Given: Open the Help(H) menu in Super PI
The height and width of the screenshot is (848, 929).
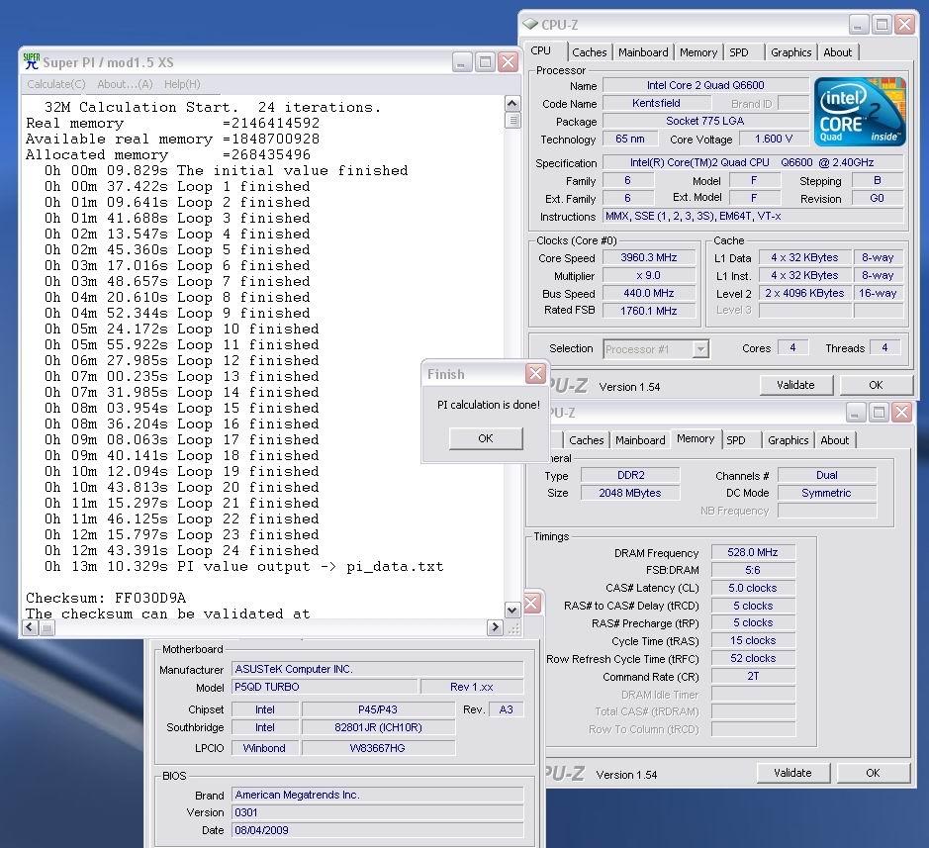Looking at the screenshot, I should pos(182,84).
